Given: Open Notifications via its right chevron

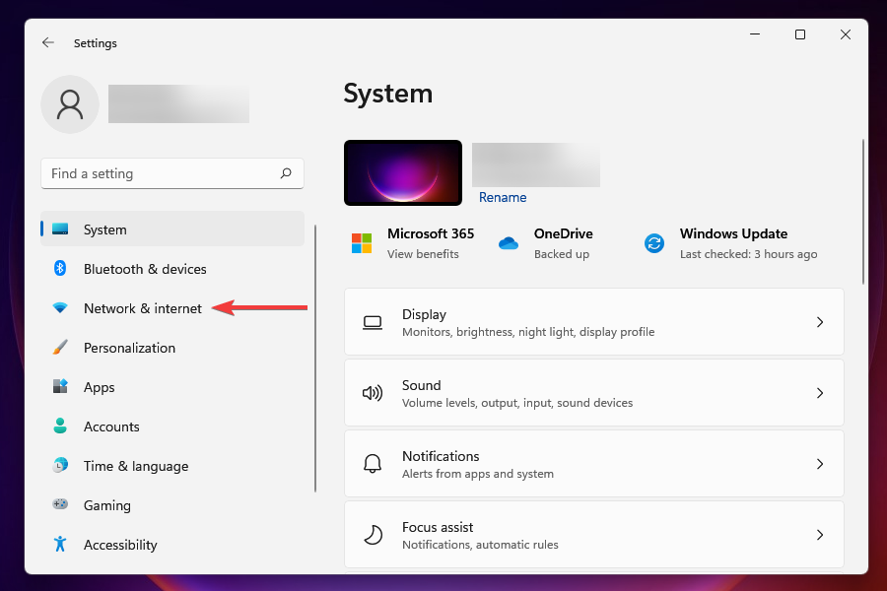Looking at the screenshot, I should pyautogui.click(x=820, y=464).
